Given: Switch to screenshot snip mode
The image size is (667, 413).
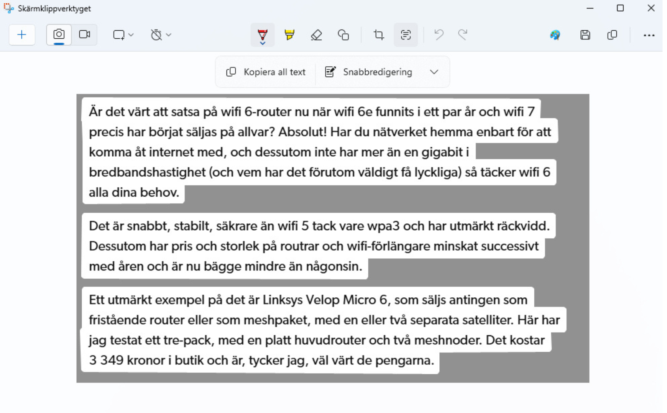Looking at the screenshot, I should [x=59, y=35].
